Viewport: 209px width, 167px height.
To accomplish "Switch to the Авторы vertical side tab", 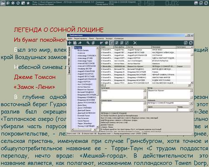I will [x=69, y=61].
